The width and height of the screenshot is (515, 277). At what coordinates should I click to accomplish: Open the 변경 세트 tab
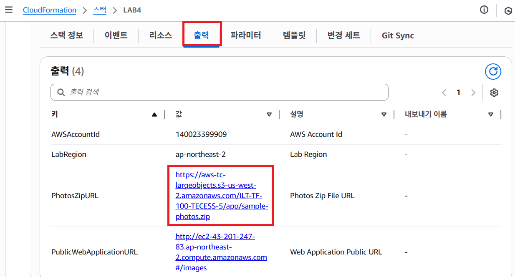344,35
